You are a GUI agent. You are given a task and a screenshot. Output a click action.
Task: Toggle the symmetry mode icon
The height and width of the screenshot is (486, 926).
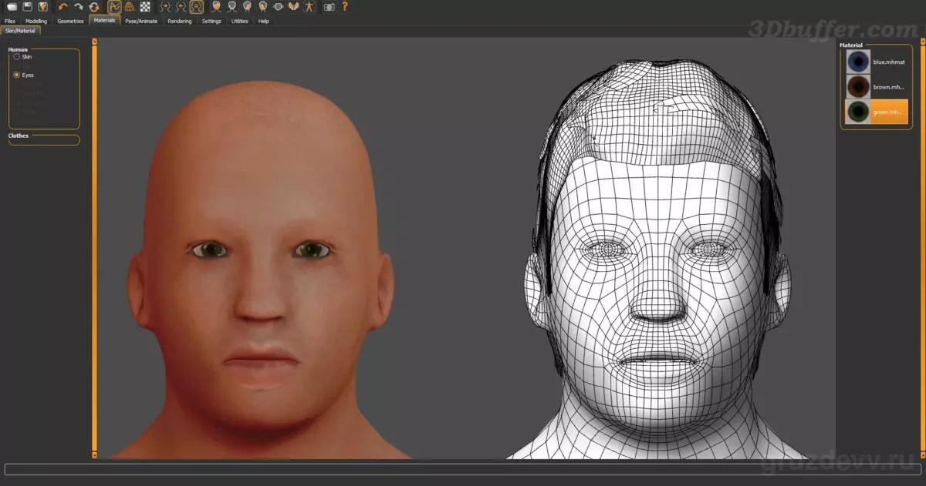click(197, 6)
